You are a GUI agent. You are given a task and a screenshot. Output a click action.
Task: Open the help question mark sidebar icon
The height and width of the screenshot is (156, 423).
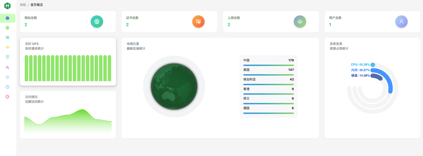[x=7, y=87]
